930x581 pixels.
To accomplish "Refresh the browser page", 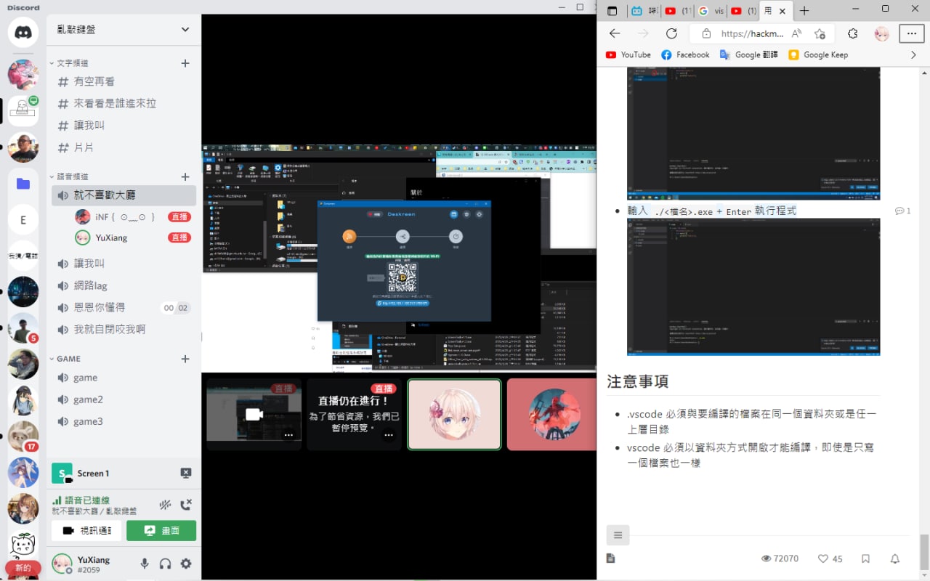I will tap(671, 33).
